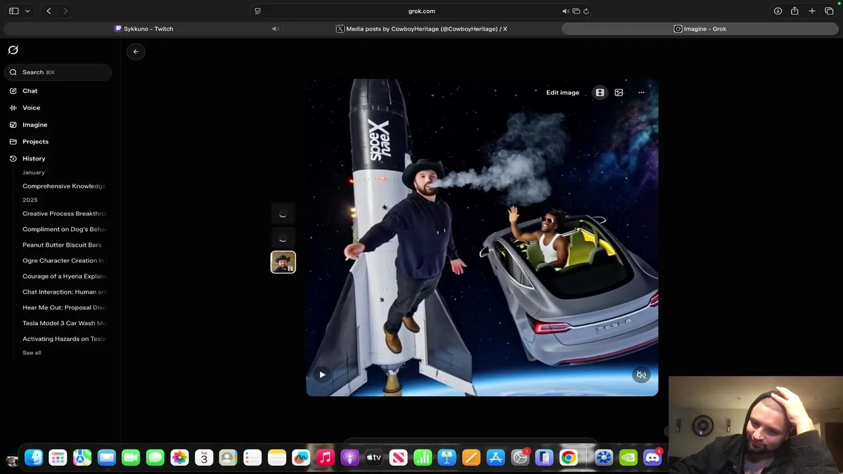
Task: Select the first loading variation thumbnail
Action: pos(283,214)
